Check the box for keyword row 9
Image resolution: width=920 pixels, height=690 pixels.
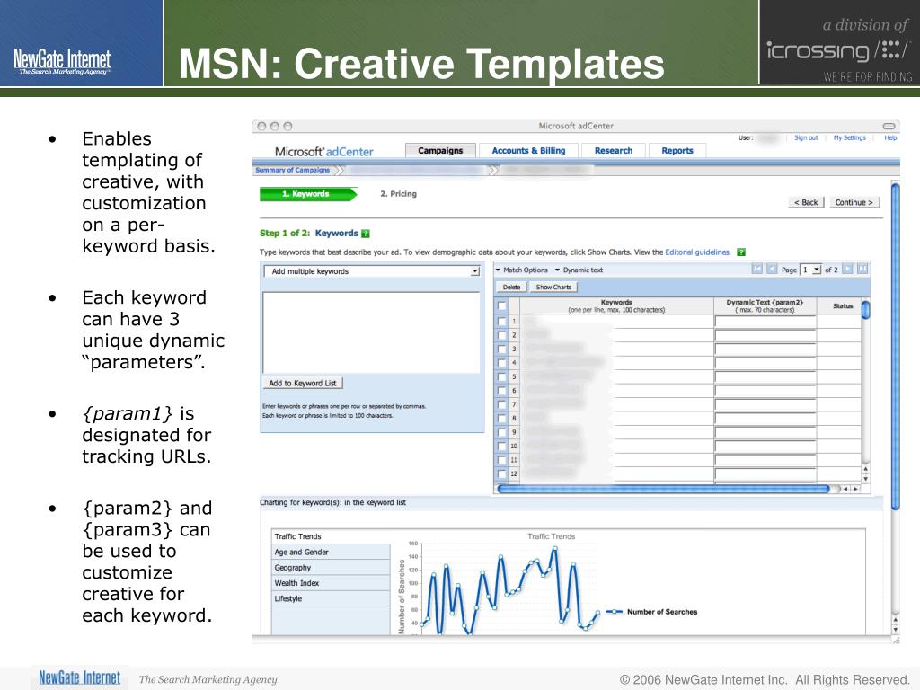pyautogui.click(x=501, y=432)
